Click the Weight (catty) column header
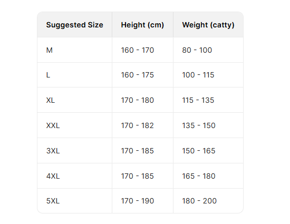Image resolution: width=290 pixels, height=224 pixels. click(208, 25)
